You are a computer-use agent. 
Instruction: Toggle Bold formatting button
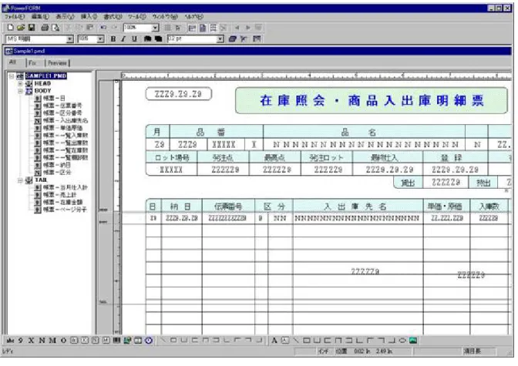(113, 39)
